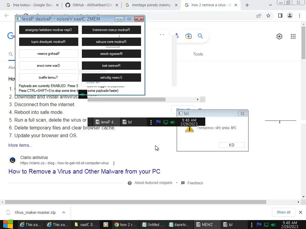Click reversed 'Open random websites/programs' button
The image size is (306, 229).
click(49, 30)
